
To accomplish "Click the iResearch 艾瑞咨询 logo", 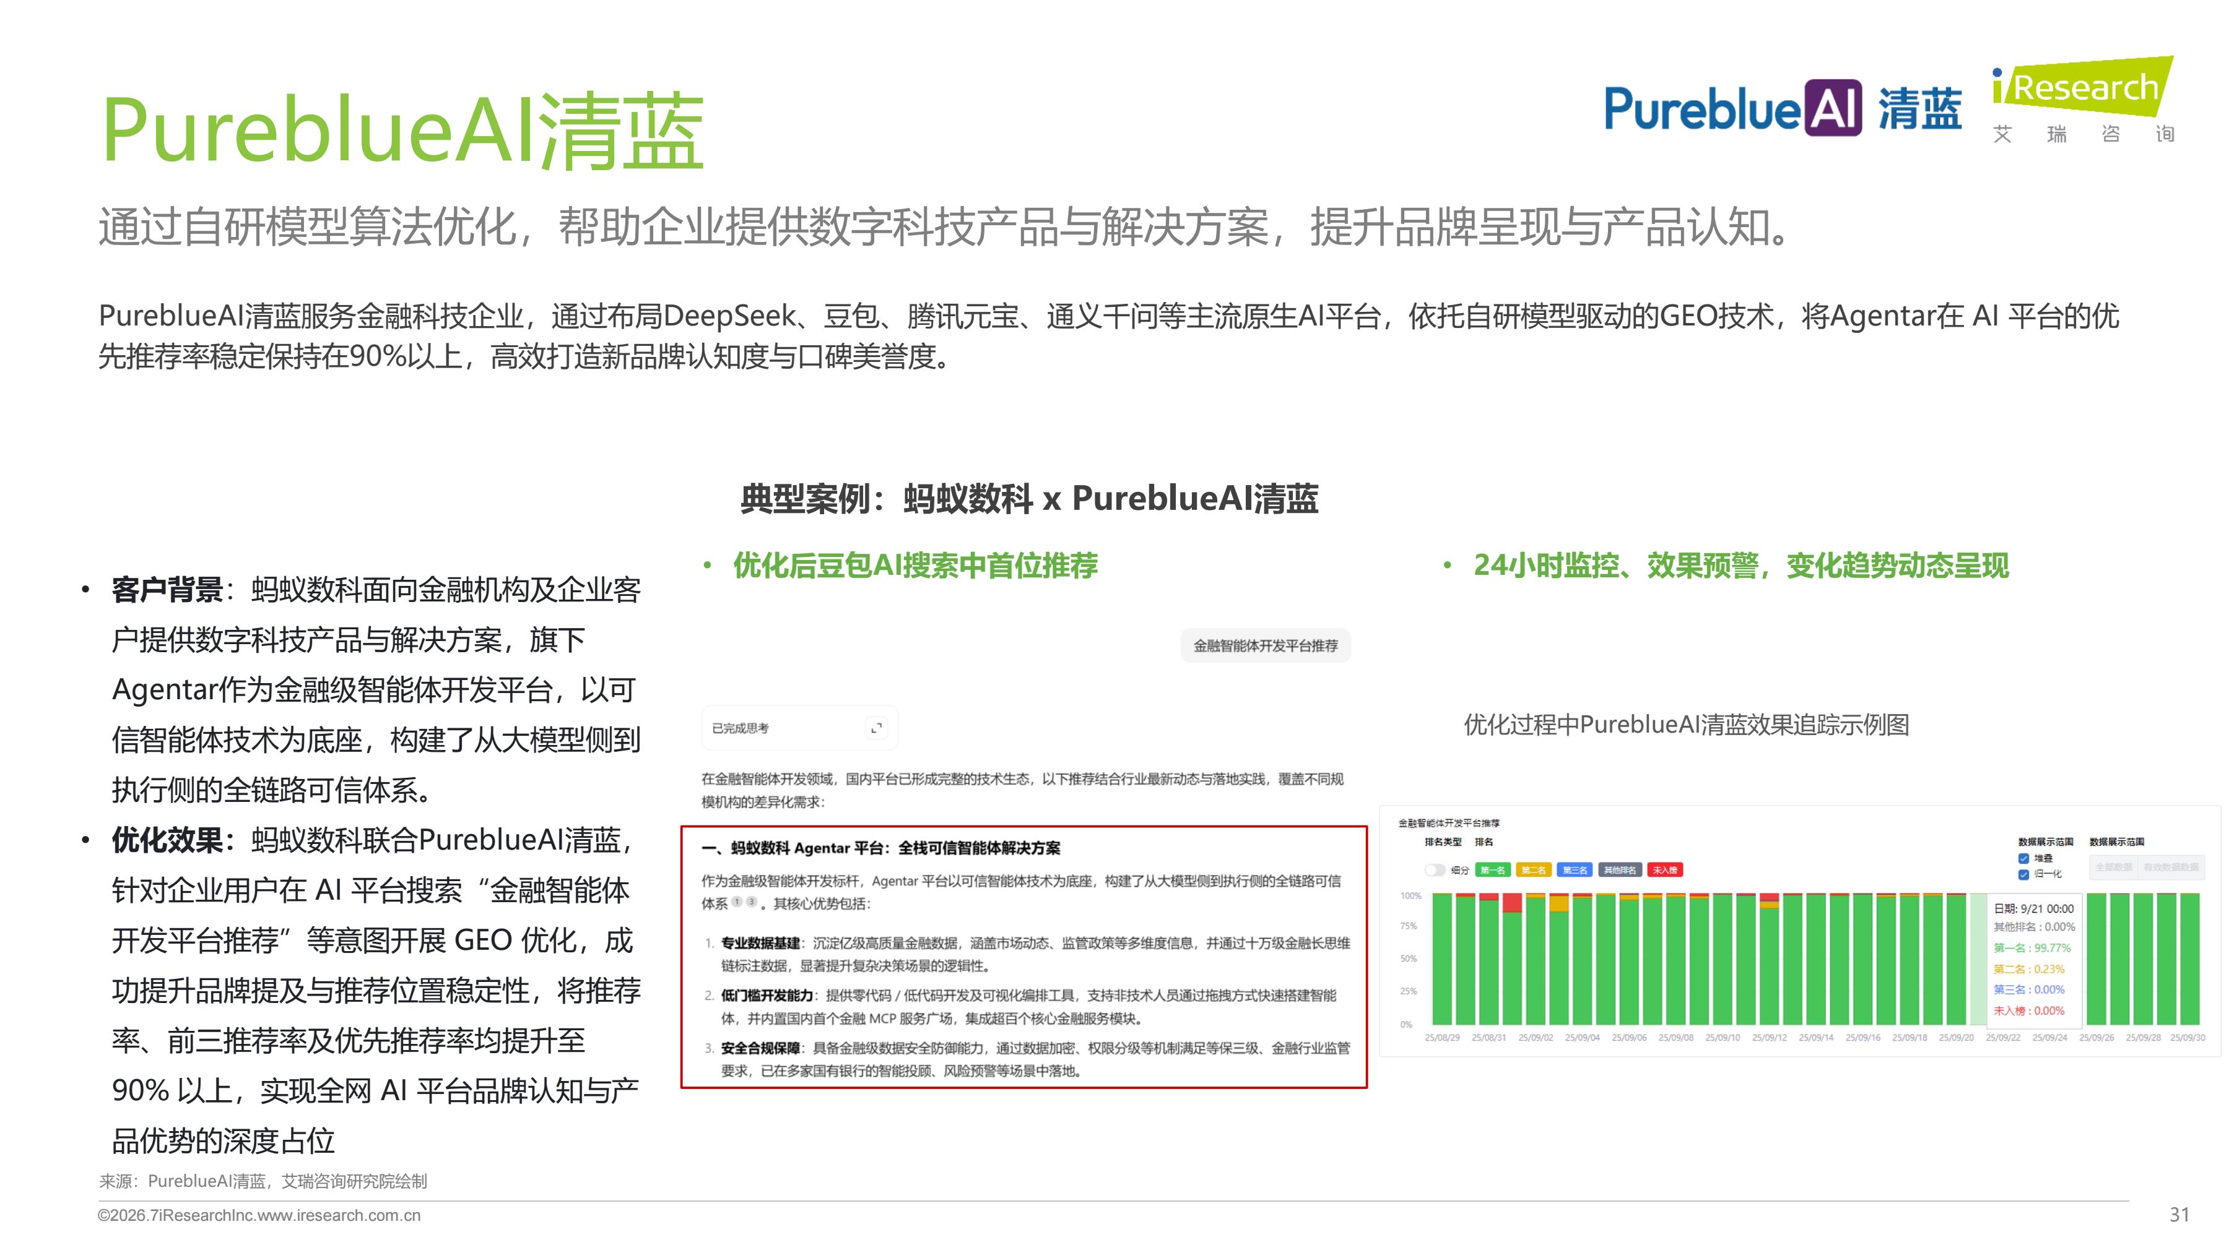I will click(2083, 100).
